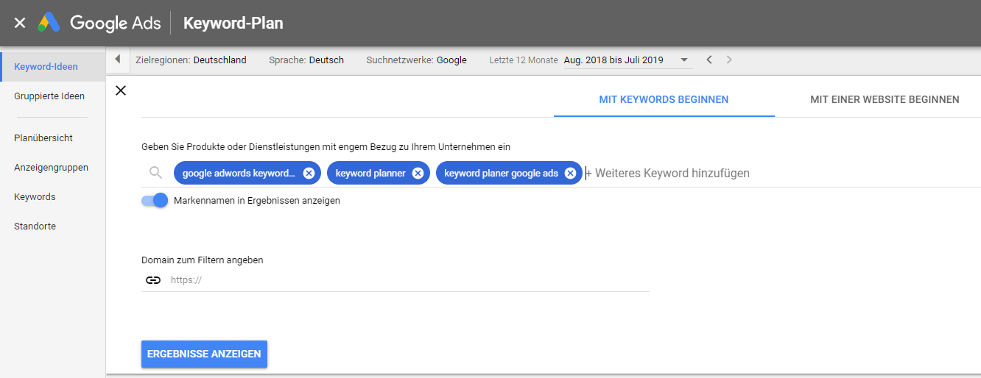Close the keyword input panel with the X
The height and width of the screenshot is (378, 981).
122,90
